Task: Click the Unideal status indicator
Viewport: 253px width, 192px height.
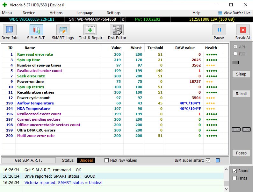Action: pyautogui.click(x=86, y=160)
